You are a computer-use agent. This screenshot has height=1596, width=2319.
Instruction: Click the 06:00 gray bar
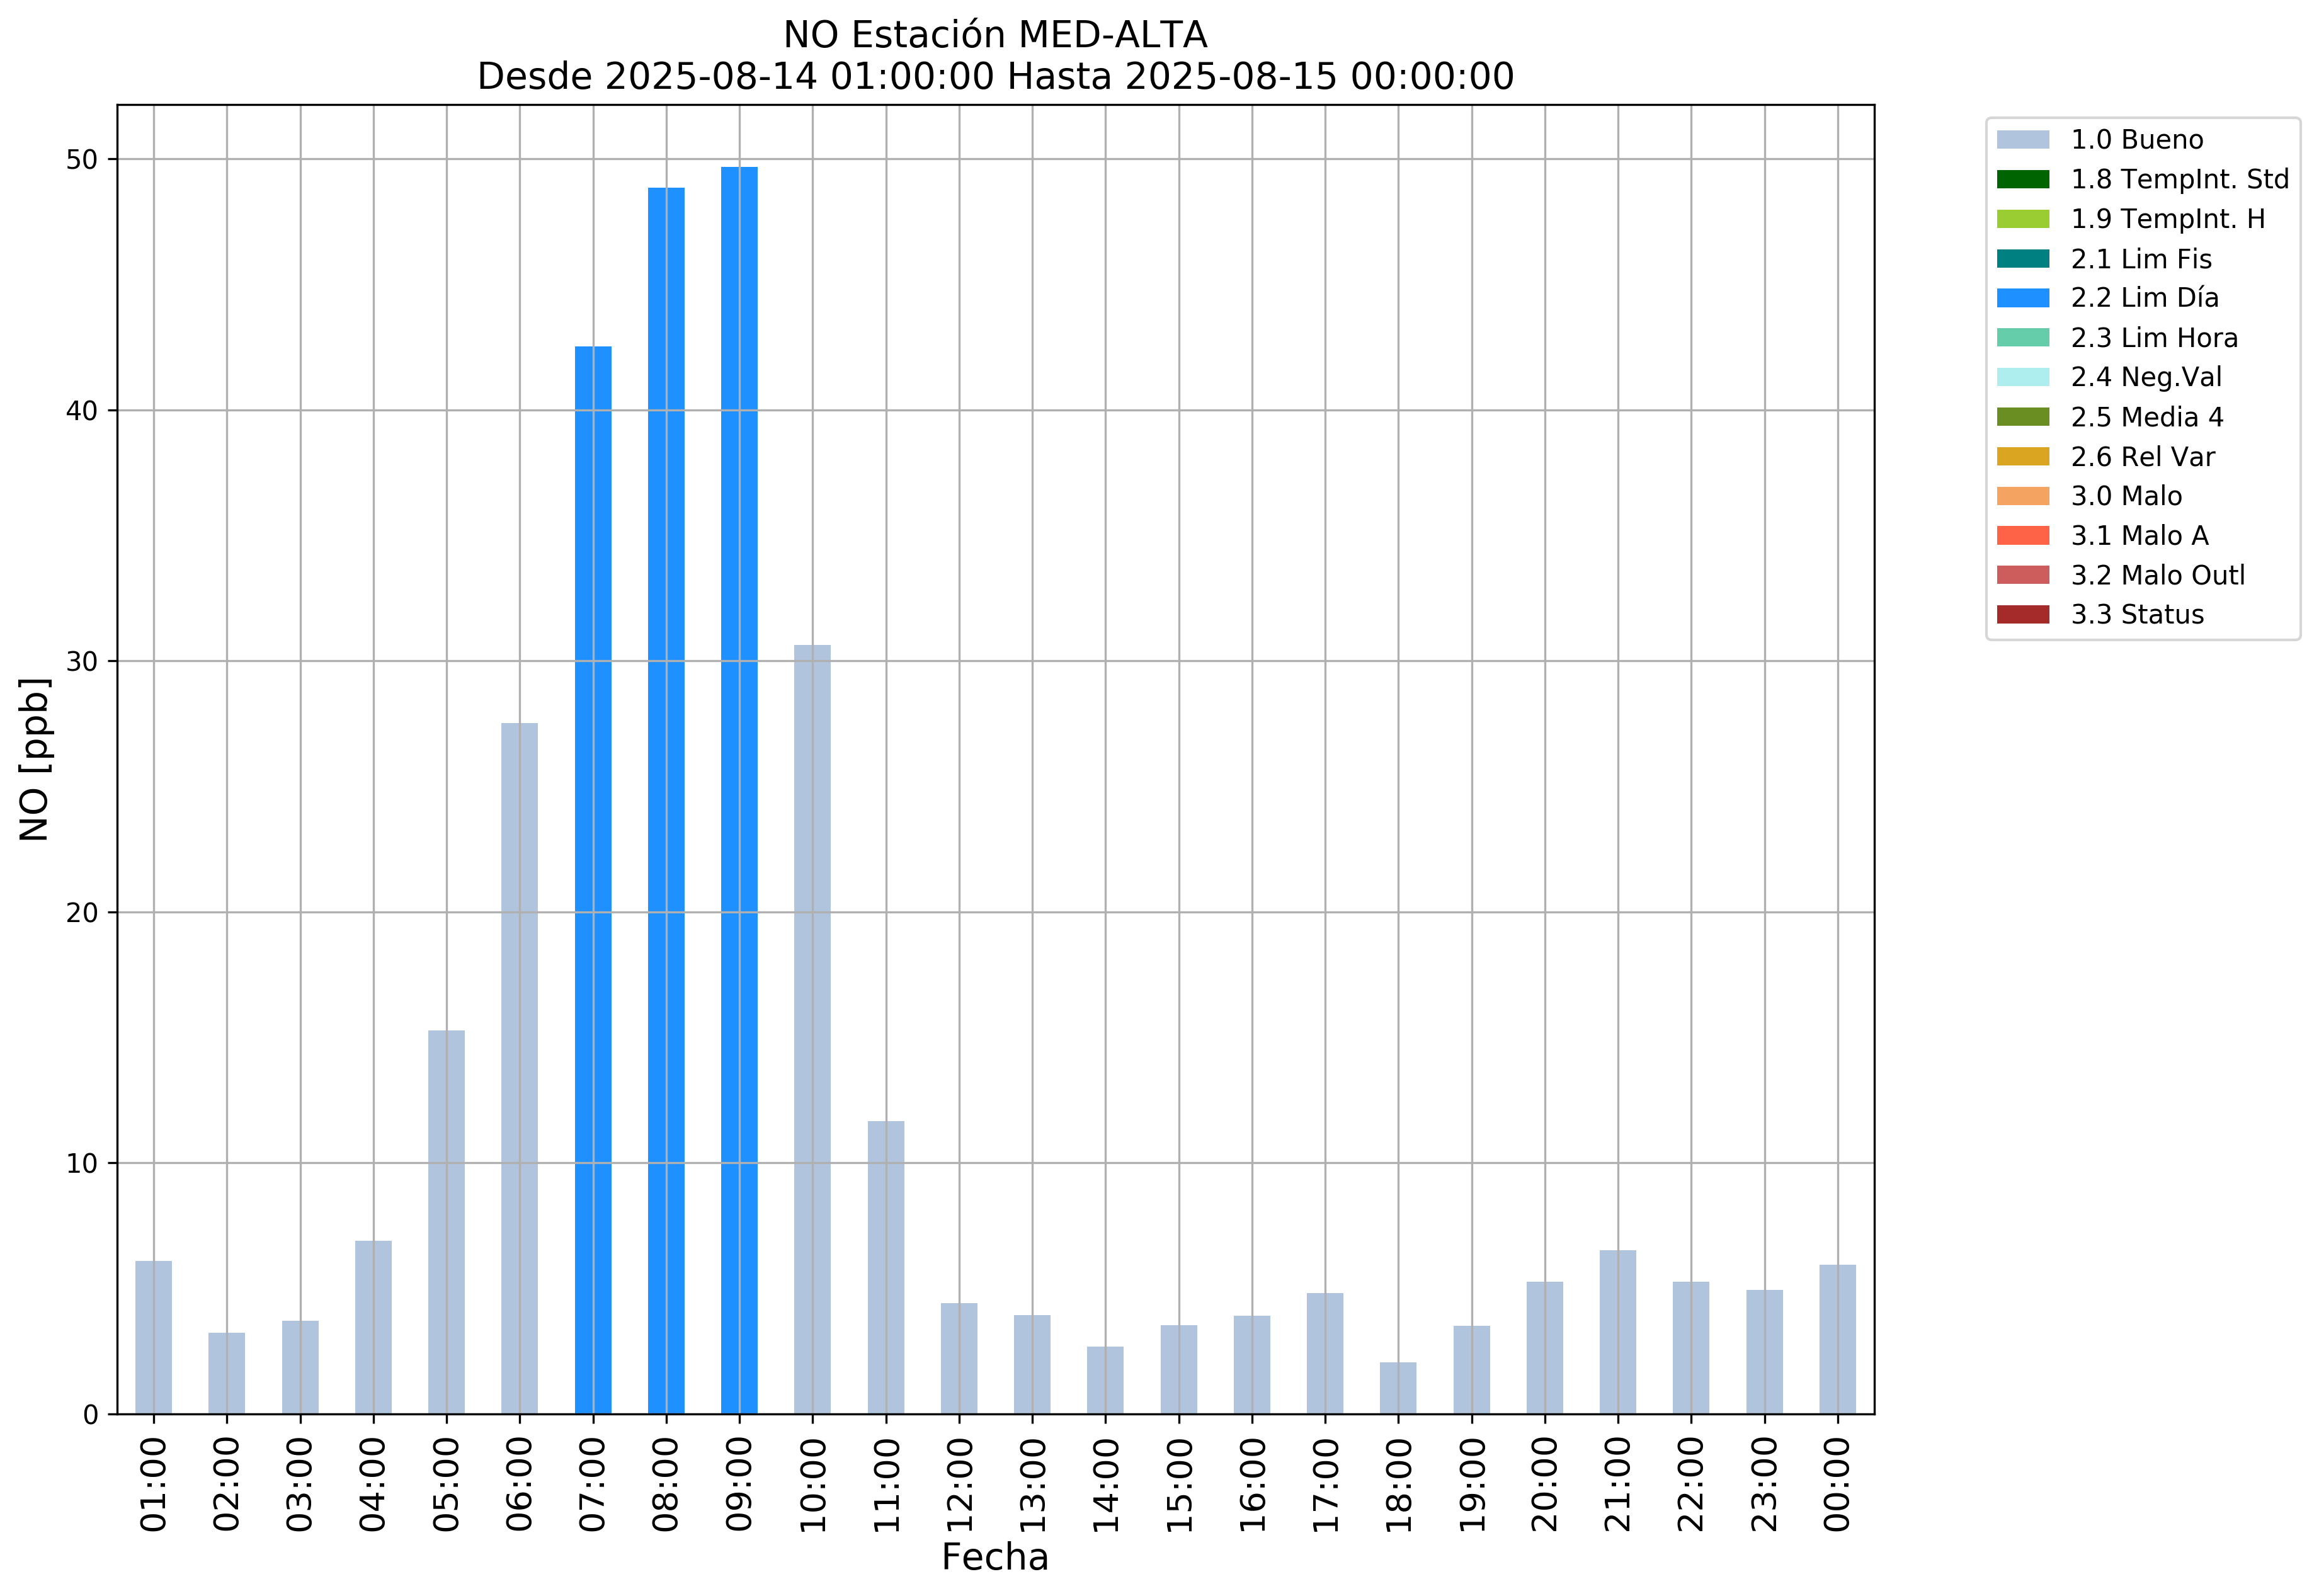[519, 1068]
